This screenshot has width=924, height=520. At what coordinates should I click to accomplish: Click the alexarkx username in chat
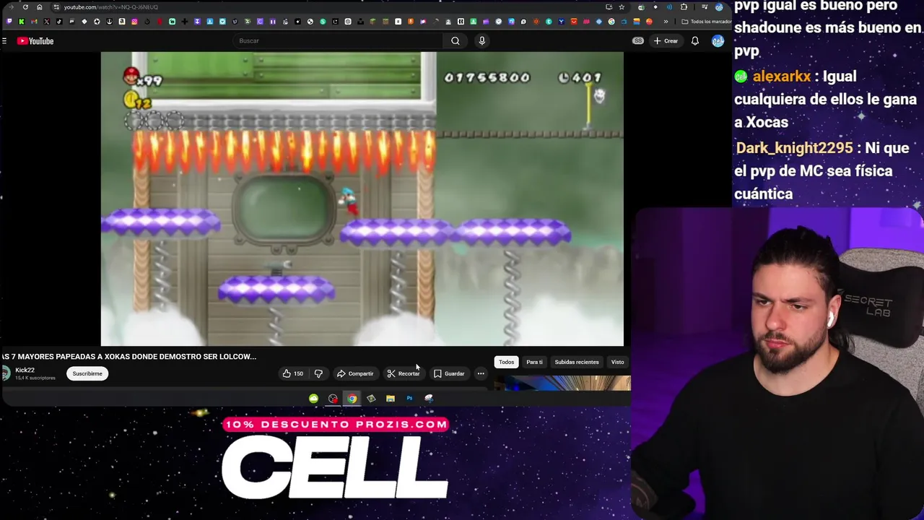point(782,76)
